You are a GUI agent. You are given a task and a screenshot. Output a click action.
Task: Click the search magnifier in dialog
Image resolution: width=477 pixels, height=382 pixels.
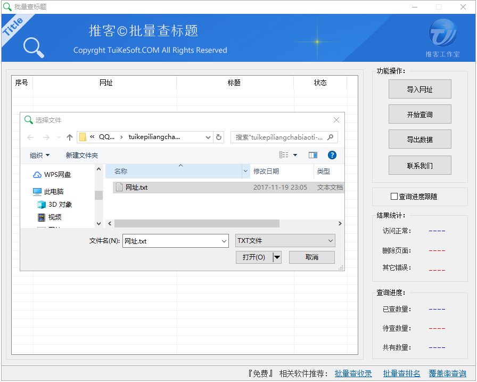pos(331,137)
